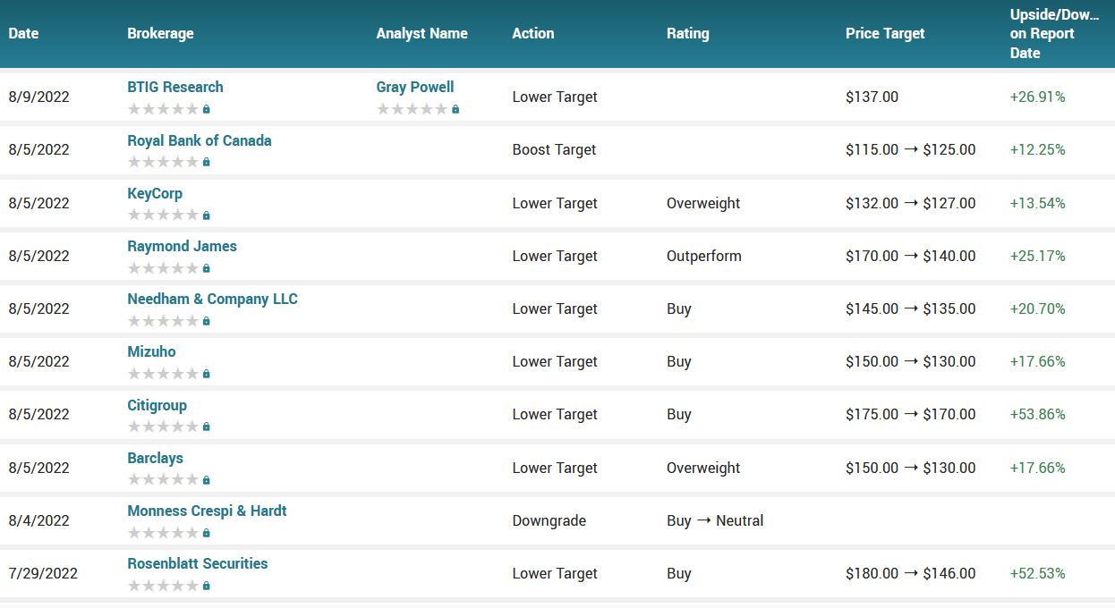The image size is (1115, 608).
Task: Sort table by Brokerage column header
Action: click(x=160, y=33)
